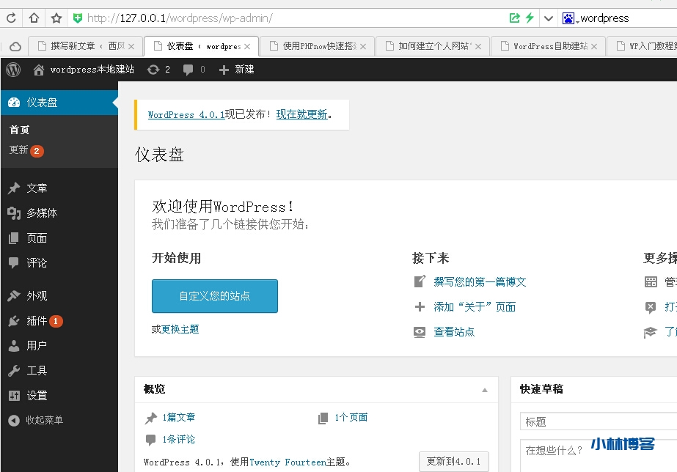Image resolution: width=677 pixels, height=472 pixels.
Task: Open 插件 plugins menu in sidebar
Action: pos(37,321)
